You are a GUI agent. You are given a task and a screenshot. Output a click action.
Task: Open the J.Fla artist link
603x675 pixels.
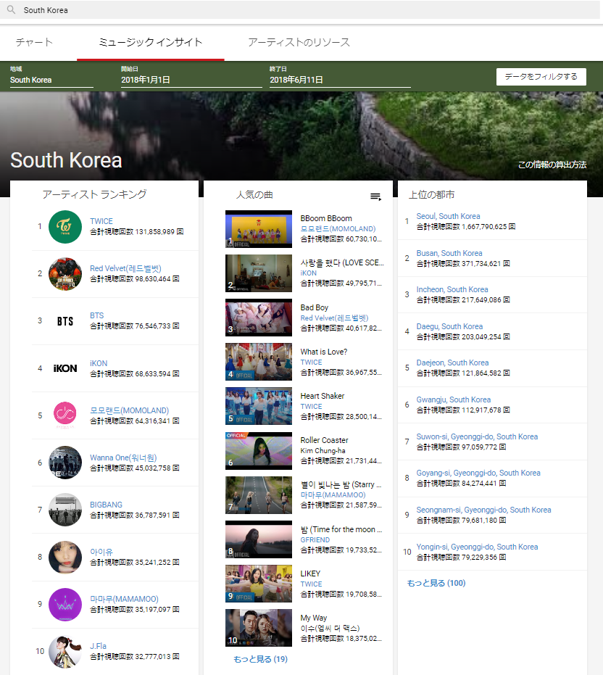98,646
